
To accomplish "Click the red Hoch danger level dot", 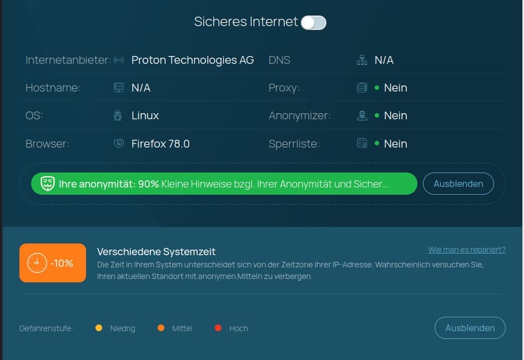I will click(218, 328).
